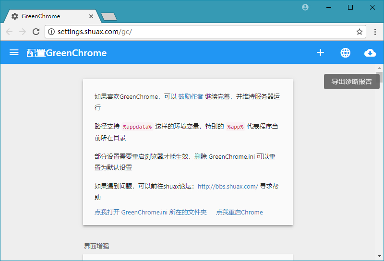This screenshot has width=384, height=261.
Task: Maximize the Chrome window
Action: click(x=350, y=7)
